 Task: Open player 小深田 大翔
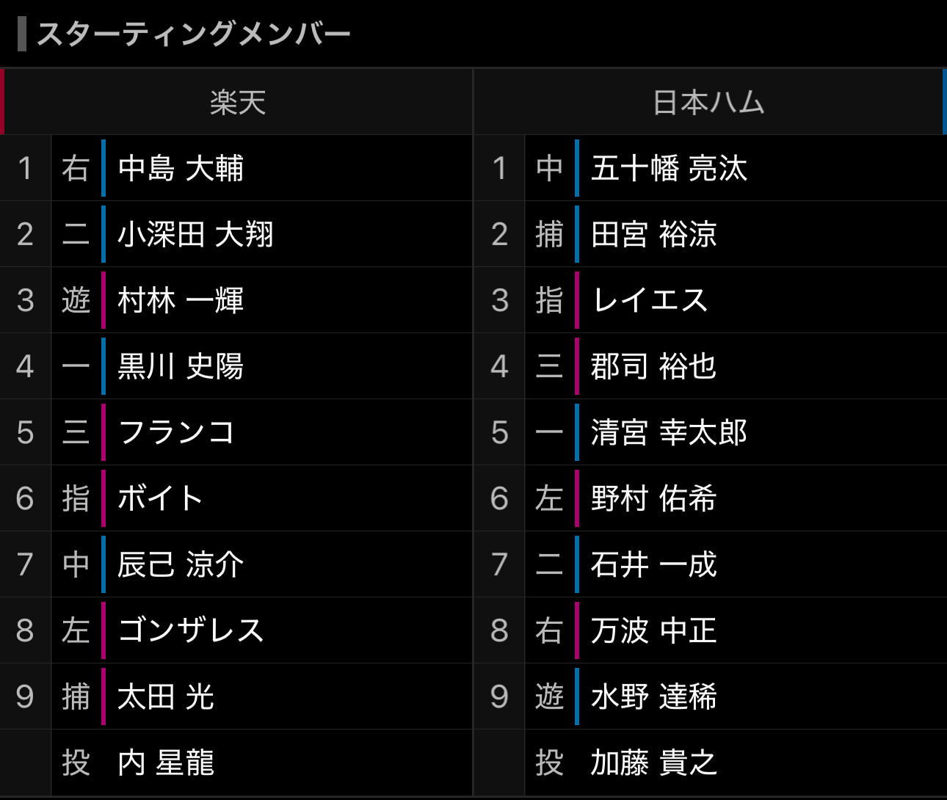(195, 234)
